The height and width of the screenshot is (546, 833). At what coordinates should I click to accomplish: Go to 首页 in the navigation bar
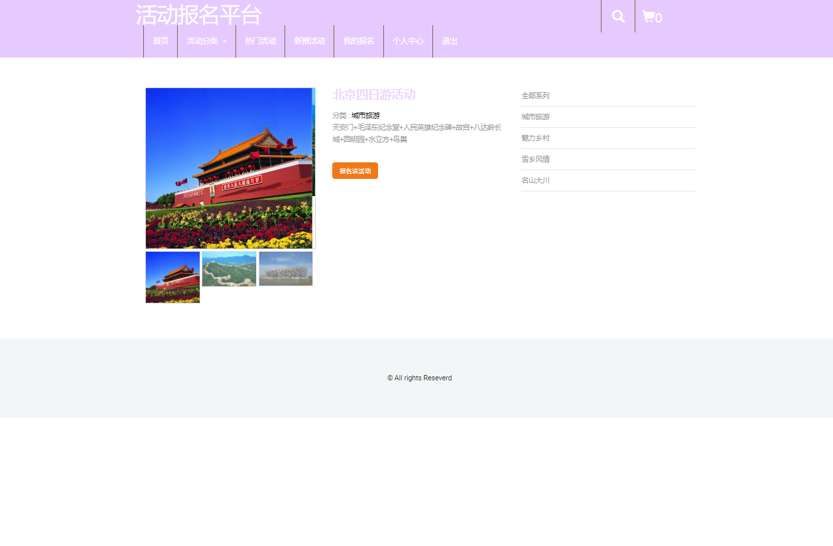pyautogui.click(x=160, y=41)
